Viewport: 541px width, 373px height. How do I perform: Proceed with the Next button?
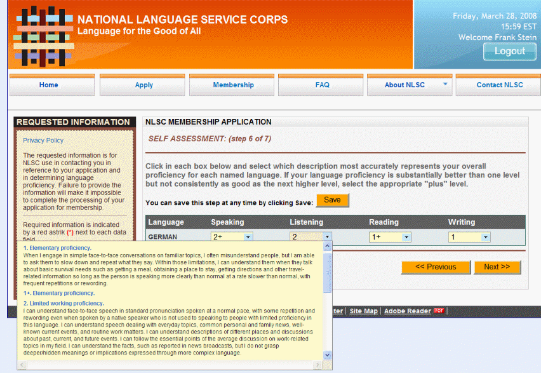point(497,267)
